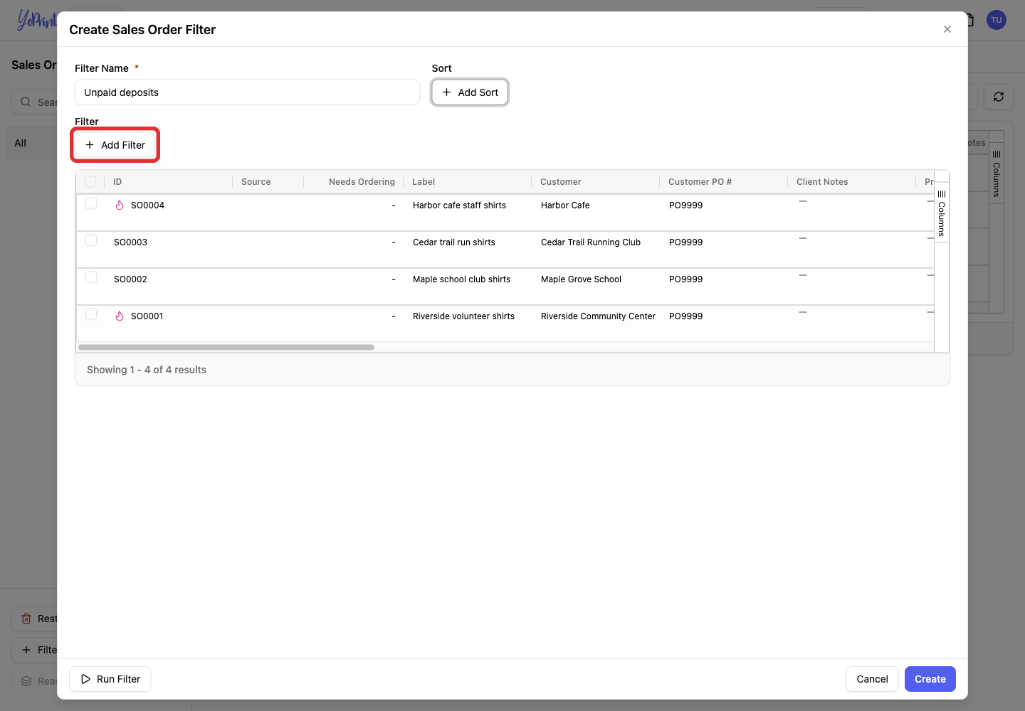
Task: Click the Riverside Community Center cell
Action: pos(598,316)
